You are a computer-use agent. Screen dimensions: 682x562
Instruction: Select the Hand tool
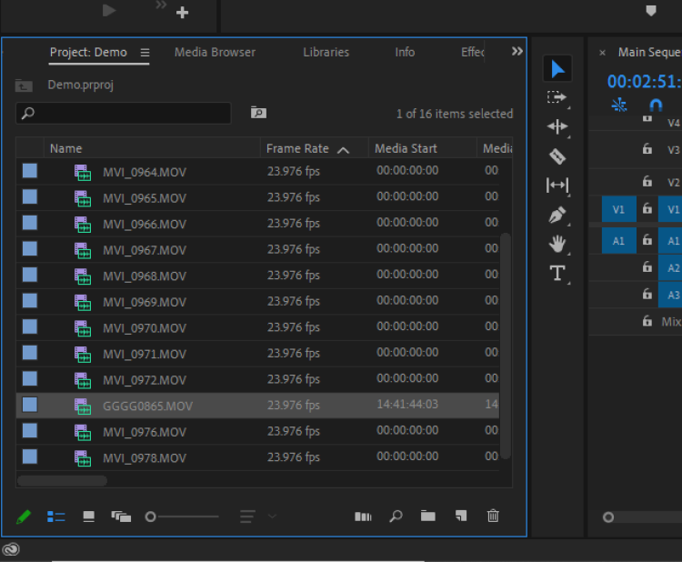[x=557, y=244]
